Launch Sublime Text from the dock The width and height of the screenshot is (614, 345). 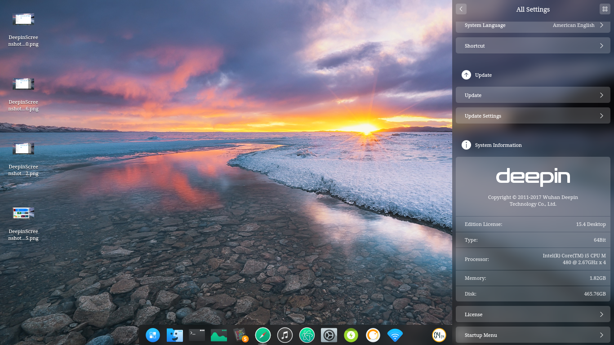[241, 335]
